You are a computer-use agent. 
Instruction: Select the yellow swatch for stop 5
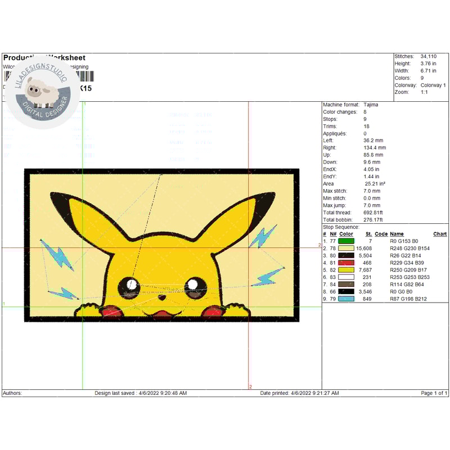point(346,270)
